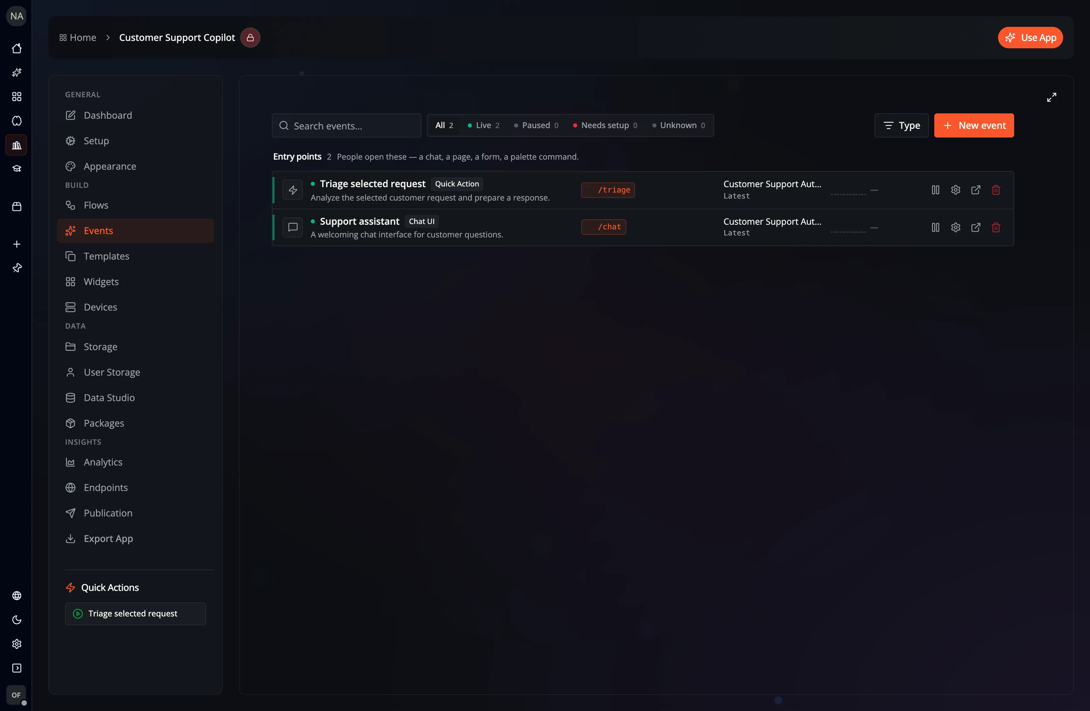This screenshot has height=711, width=1090.
Task: Open Support assistant via external link icon
Action: tap(976, 227)
